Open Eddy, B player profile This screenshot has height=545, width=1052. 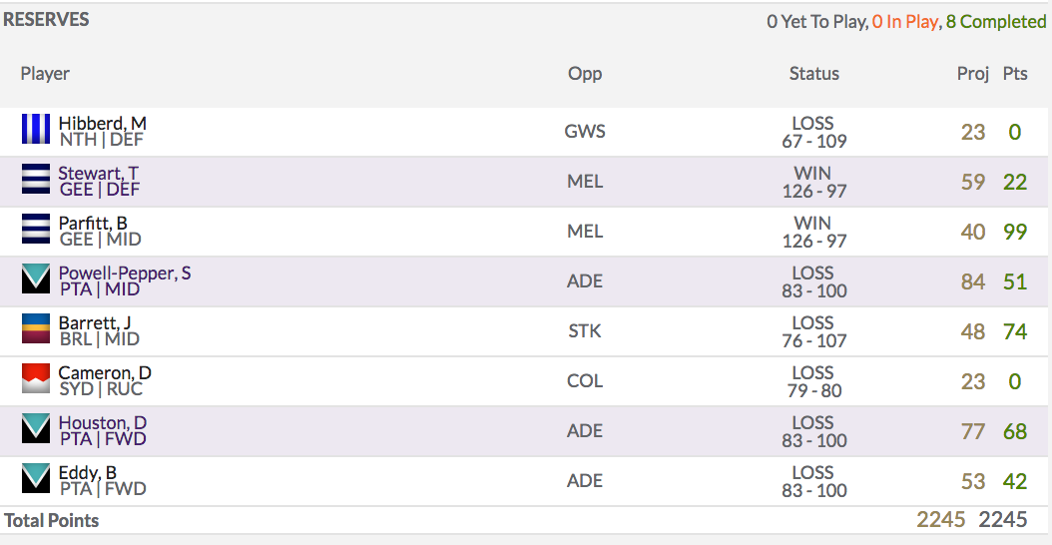point(87,472)
